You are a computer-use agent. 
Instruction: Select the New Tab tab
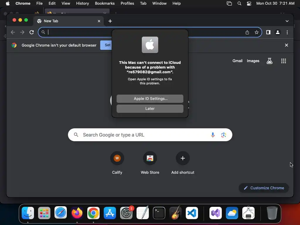(x=69, y=21)
